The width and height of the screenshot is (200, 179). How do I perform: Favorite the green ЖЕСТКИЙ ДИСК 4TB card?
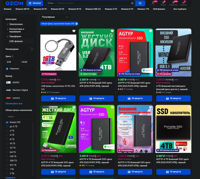pyautogui.click(x=112, y=31)
